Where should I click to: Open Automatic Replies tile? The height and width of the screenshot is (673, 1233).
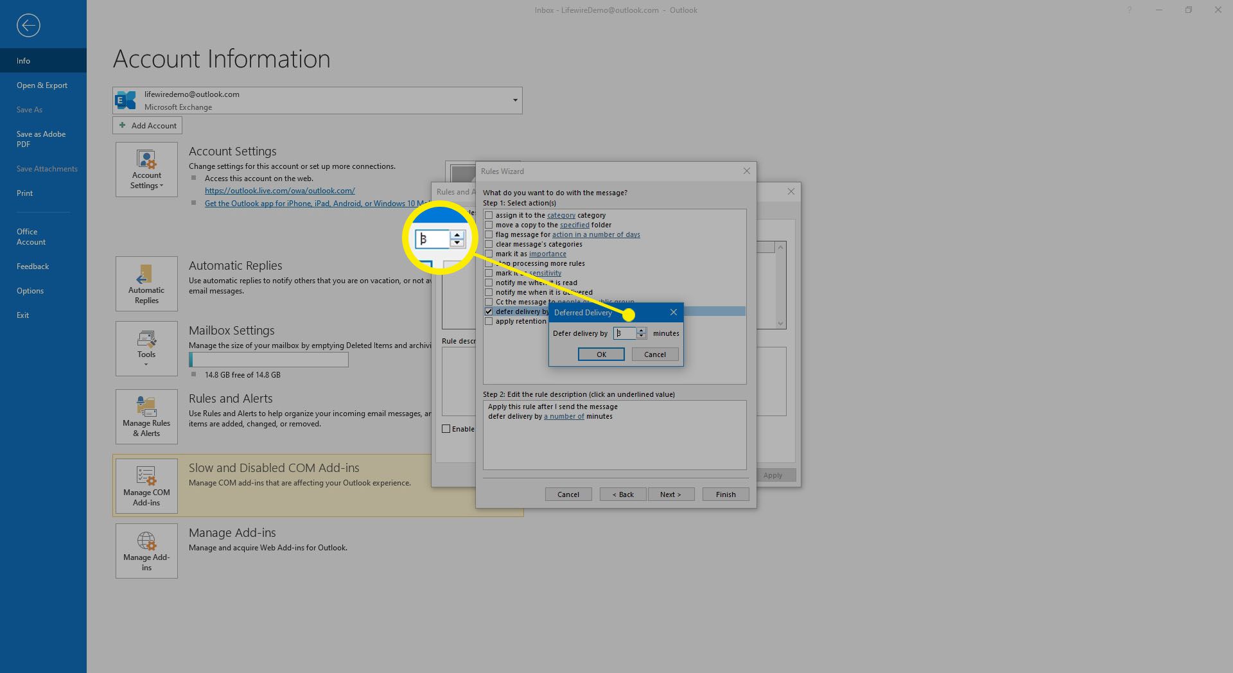click(146, 284)
